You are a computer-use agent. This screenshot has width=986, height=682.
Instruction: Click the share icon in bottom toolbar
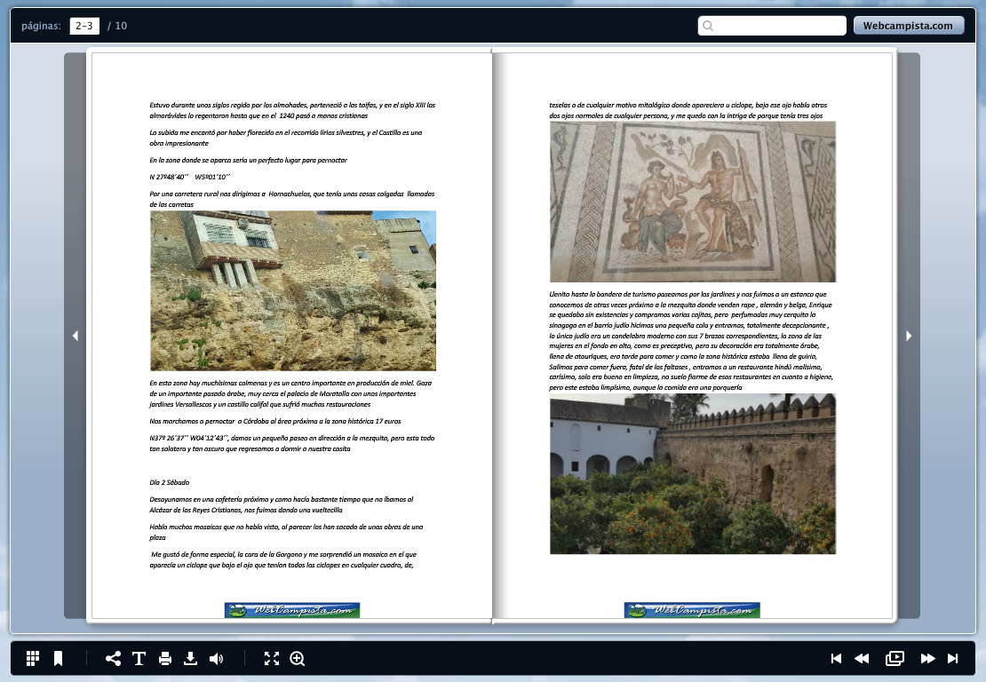(x=113, y=658)
